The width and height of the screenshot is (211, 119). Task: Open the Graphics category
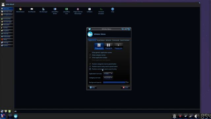7,31
